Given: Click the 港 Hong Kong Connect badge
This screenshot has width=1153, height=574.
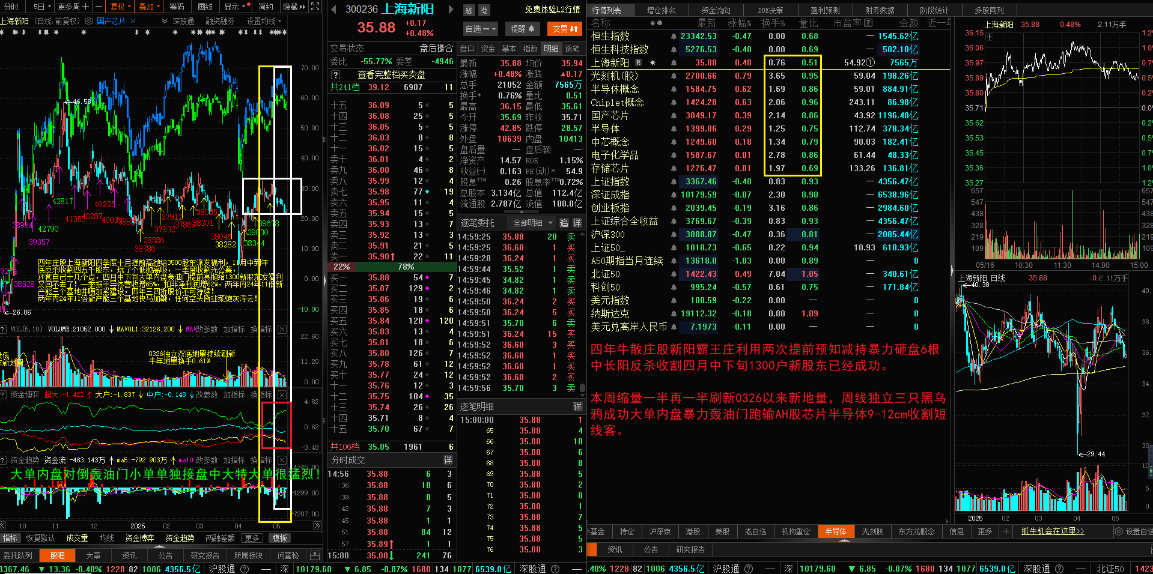Looking at the screenshot, I should click(484, 10).
